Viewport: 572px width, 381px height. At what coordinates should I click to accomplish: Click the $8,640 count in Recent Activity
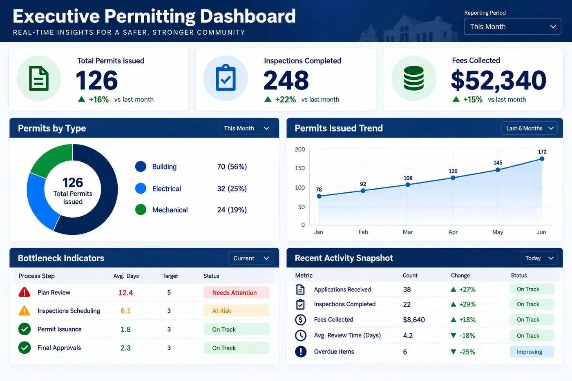coord(414,320)
